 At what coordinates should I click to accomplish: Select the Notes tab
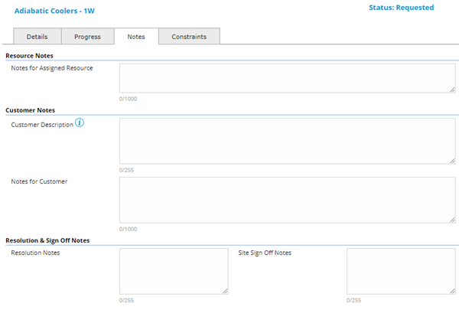point(135,36)
